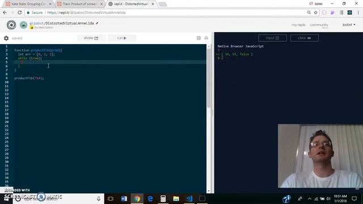Close the Train: Product tab
This screenshot has height=204, width=363.
coord(102,4)
